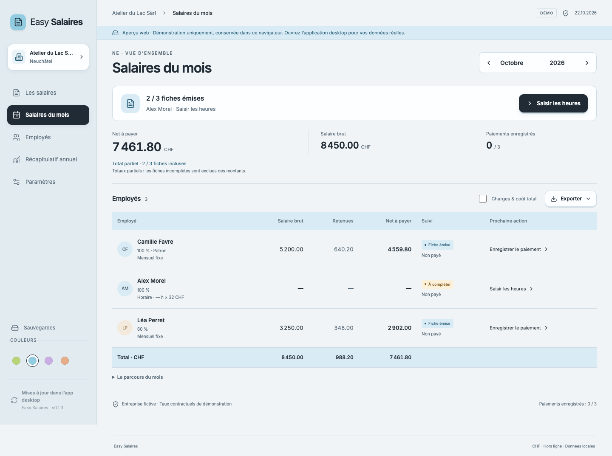
Task: Select Salaires du mois in the sidebar
Action: pos(48,115)
